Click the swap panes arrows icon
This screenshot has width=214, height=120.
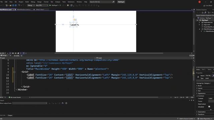pos(10,56)
